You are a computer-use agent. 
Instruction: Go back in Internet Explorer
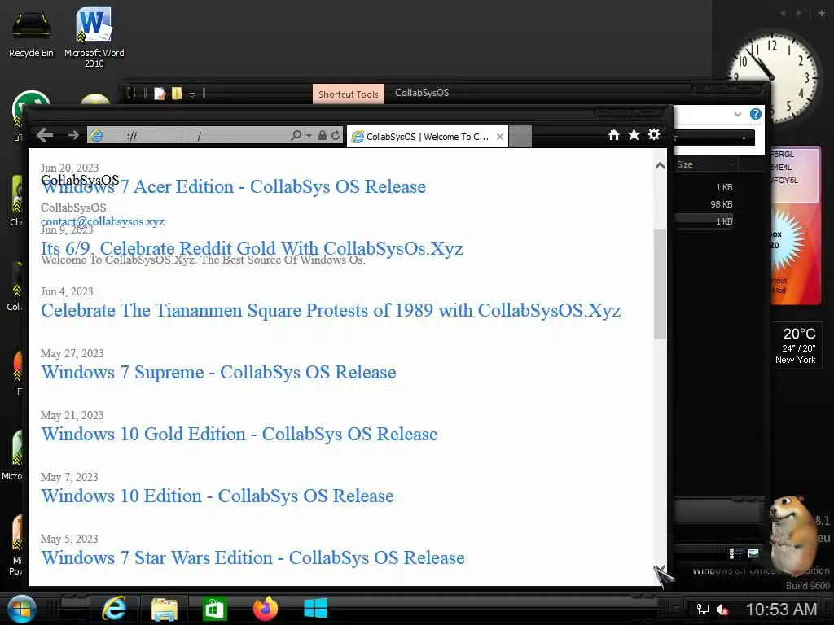(x=45, y=136)
